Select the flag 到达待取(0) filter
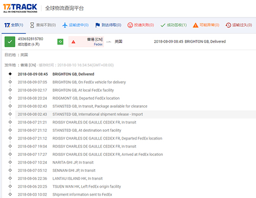This screenshot has height=198, width=256. click(108, 25)
